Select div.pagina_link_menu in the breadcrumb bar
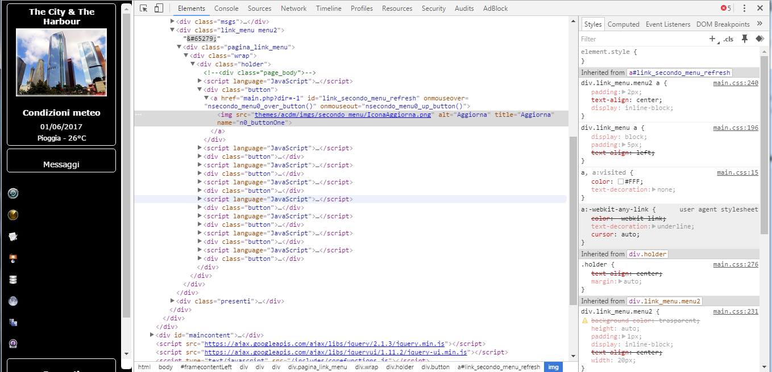This screenshot has width=772, height=372. coord(317,367)
